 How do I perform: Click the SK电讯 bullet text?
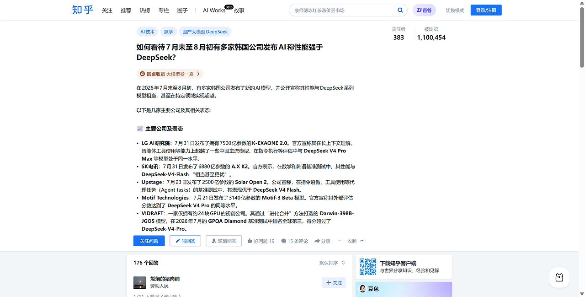click(248, 170)
